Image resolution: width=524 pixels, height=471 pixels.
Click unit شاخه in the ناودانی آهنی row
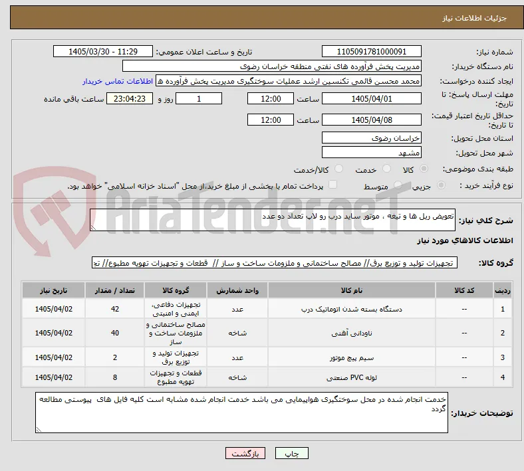(x=237, y=333)
